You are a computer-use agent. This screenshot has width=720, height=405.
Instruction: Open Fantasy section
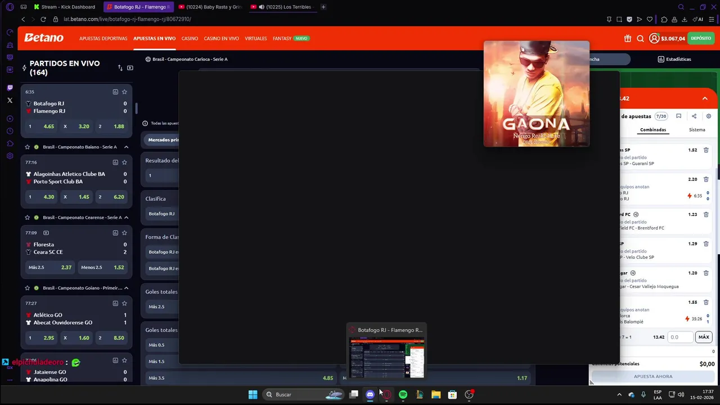coord(282,38)
